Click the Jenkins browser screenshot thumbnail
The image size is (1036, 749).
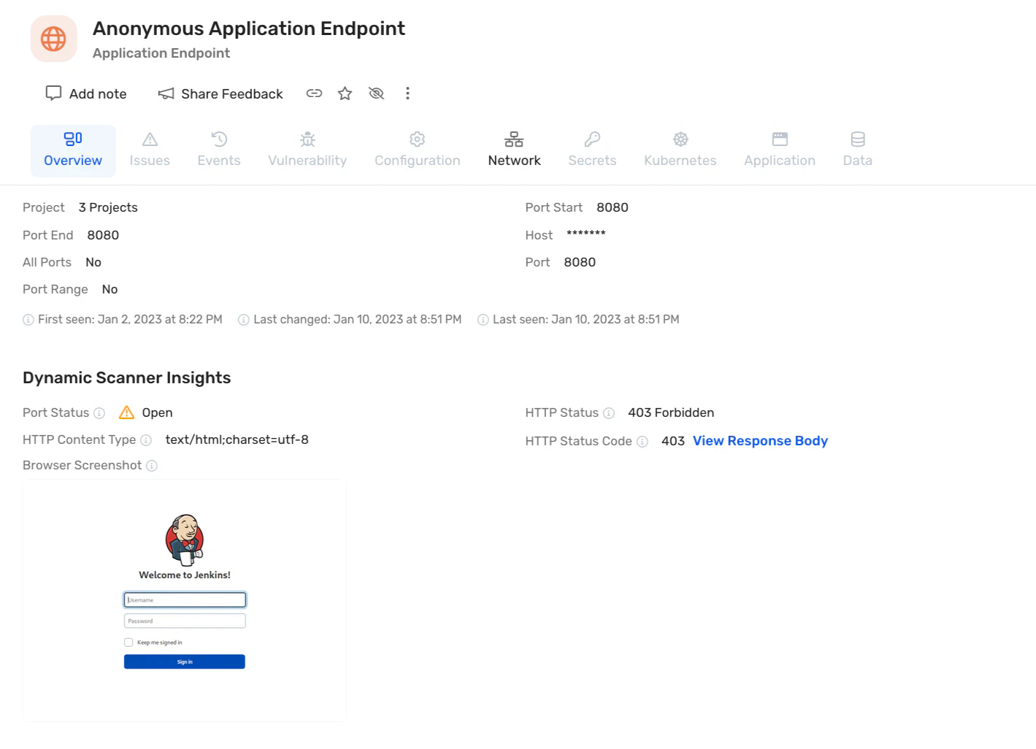click(185, 600)
